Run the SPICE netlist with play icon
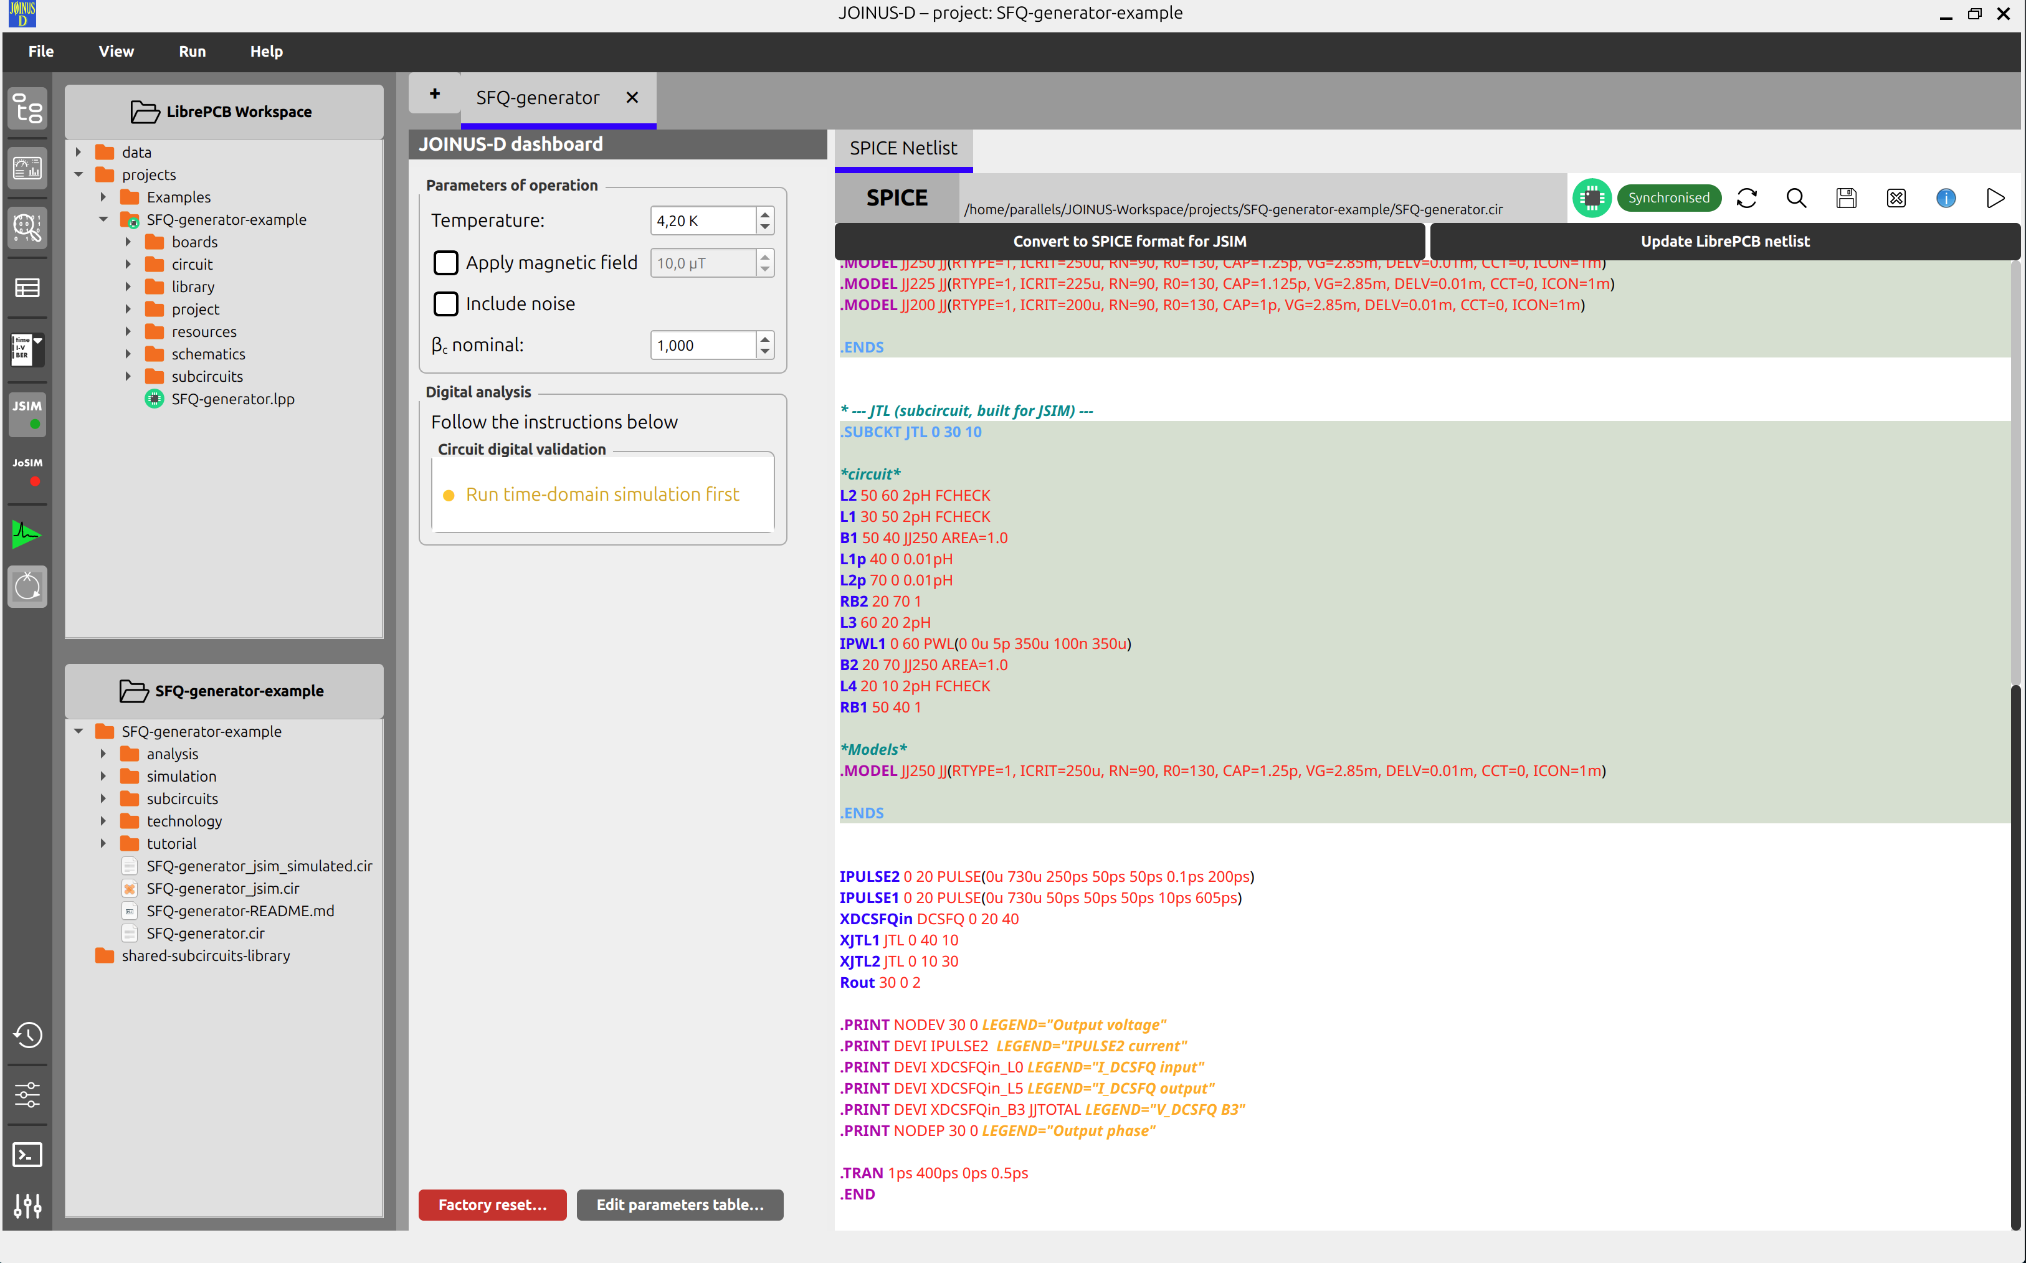Viewport: 2026px width, 1263px height. coord(1995,198)
